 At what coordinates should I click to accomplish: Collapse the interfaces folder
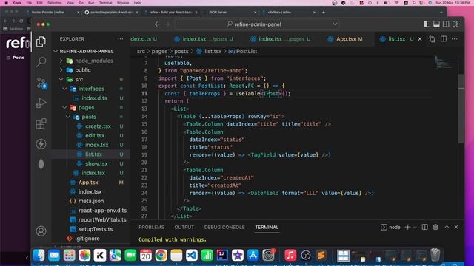[x=64, y=89]
